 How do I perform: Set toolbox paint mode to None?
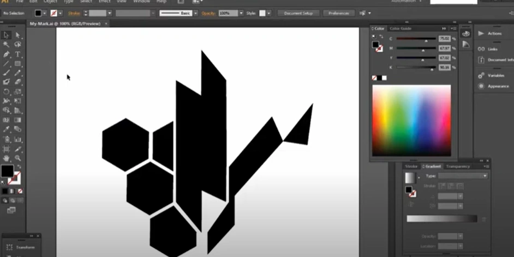20,191
